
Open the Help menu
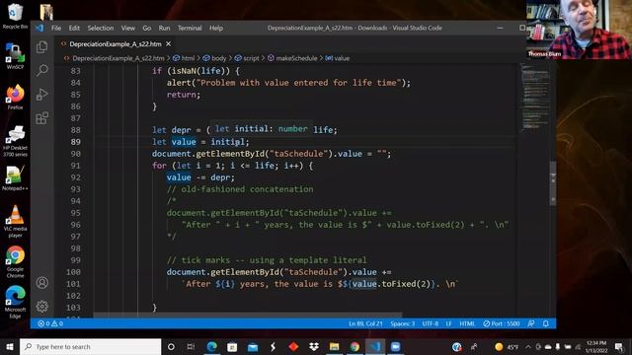point(216,28)
